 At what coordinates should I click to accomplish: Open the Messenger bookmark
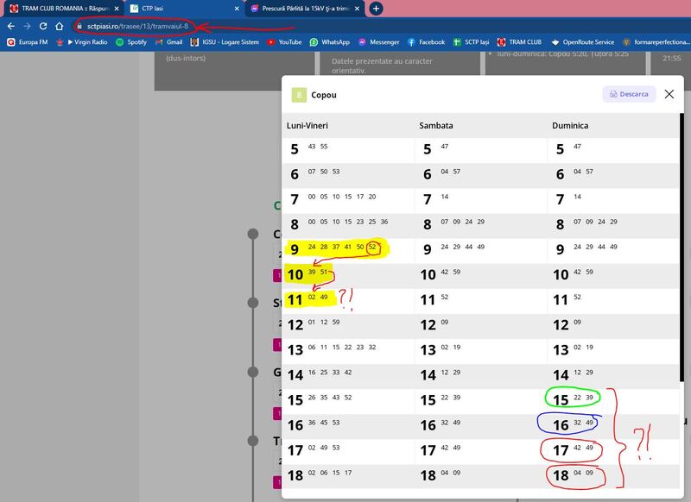point(379,42)
